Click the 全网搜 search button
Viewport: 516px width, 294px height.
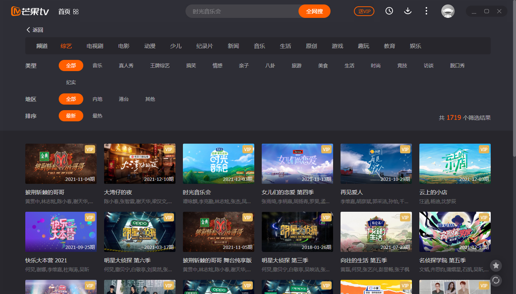coord(315,11)
